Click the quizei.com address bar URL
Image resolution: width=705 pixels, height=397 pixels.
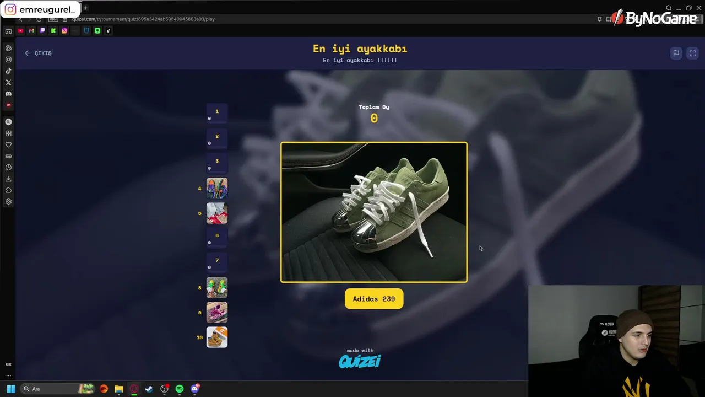(143, 19)
